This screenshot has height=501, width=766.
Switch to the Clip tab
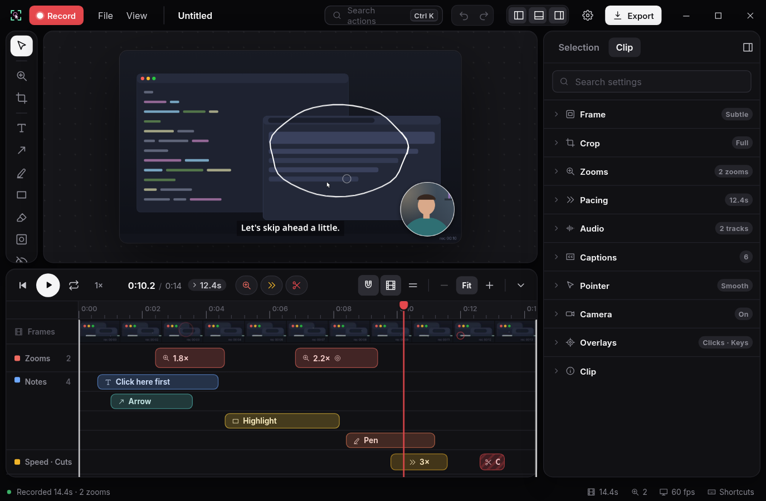[x=624, y=47]
